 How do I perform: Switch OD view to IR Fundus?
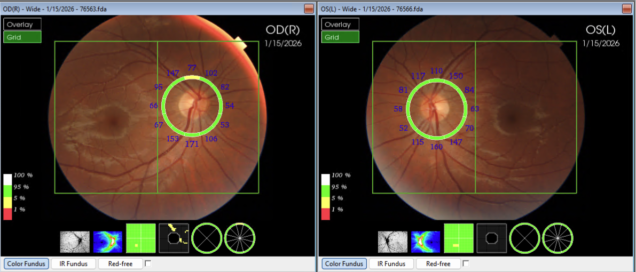(73, 263)
